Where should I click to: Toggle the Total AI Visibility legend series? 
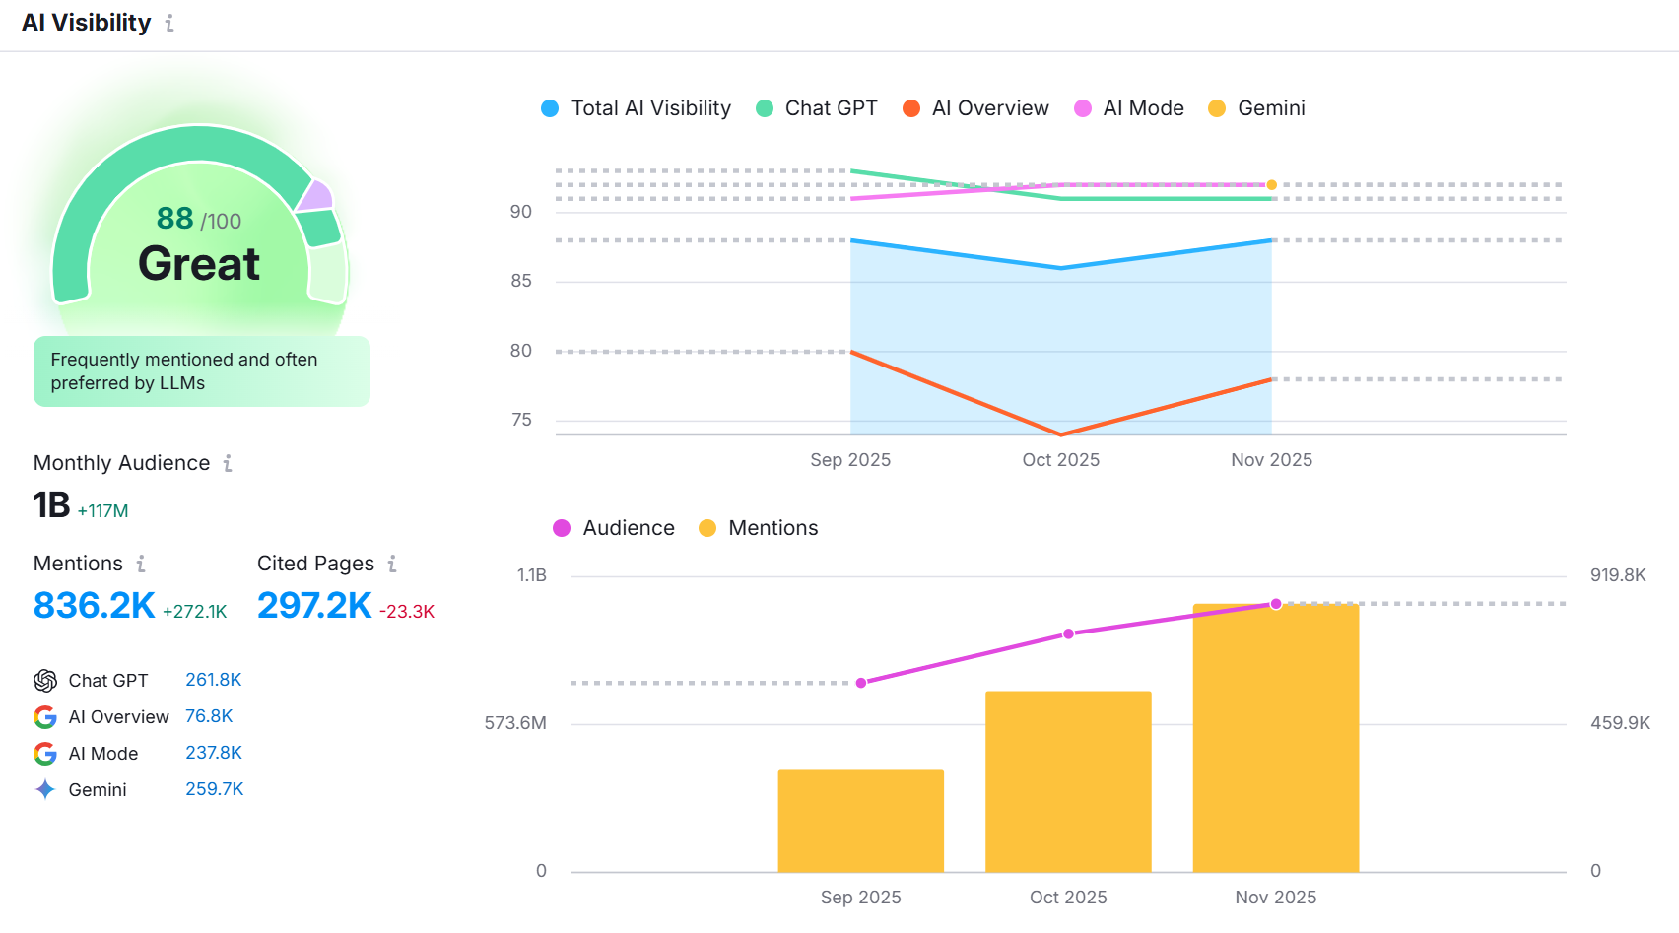click(x=636, y=108)
